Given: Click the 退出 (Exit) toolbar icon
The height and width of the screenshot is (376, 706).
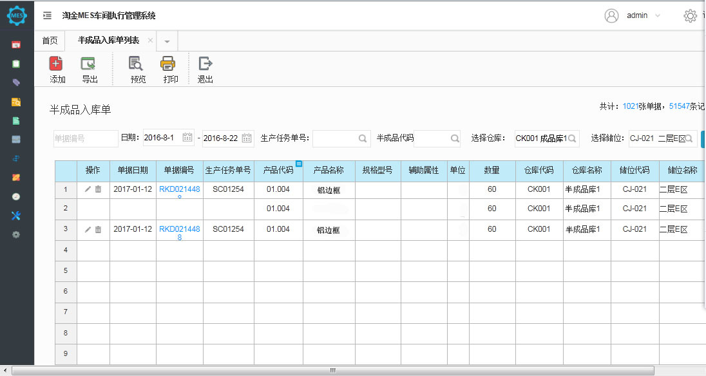Looking at the screenshot, I should point(205,63).
